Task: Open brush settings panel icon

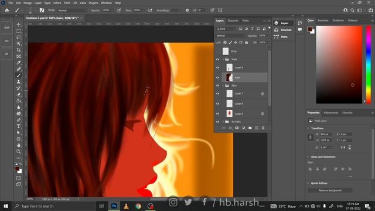Action: [42, 11]
